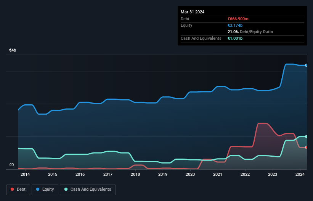
Task: Click the 2017 x-axis label
Action: coord(108,174)
